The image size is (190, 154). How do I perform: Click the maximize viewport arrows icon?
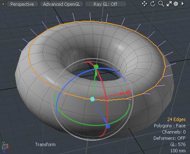click(x=169, y=4)
